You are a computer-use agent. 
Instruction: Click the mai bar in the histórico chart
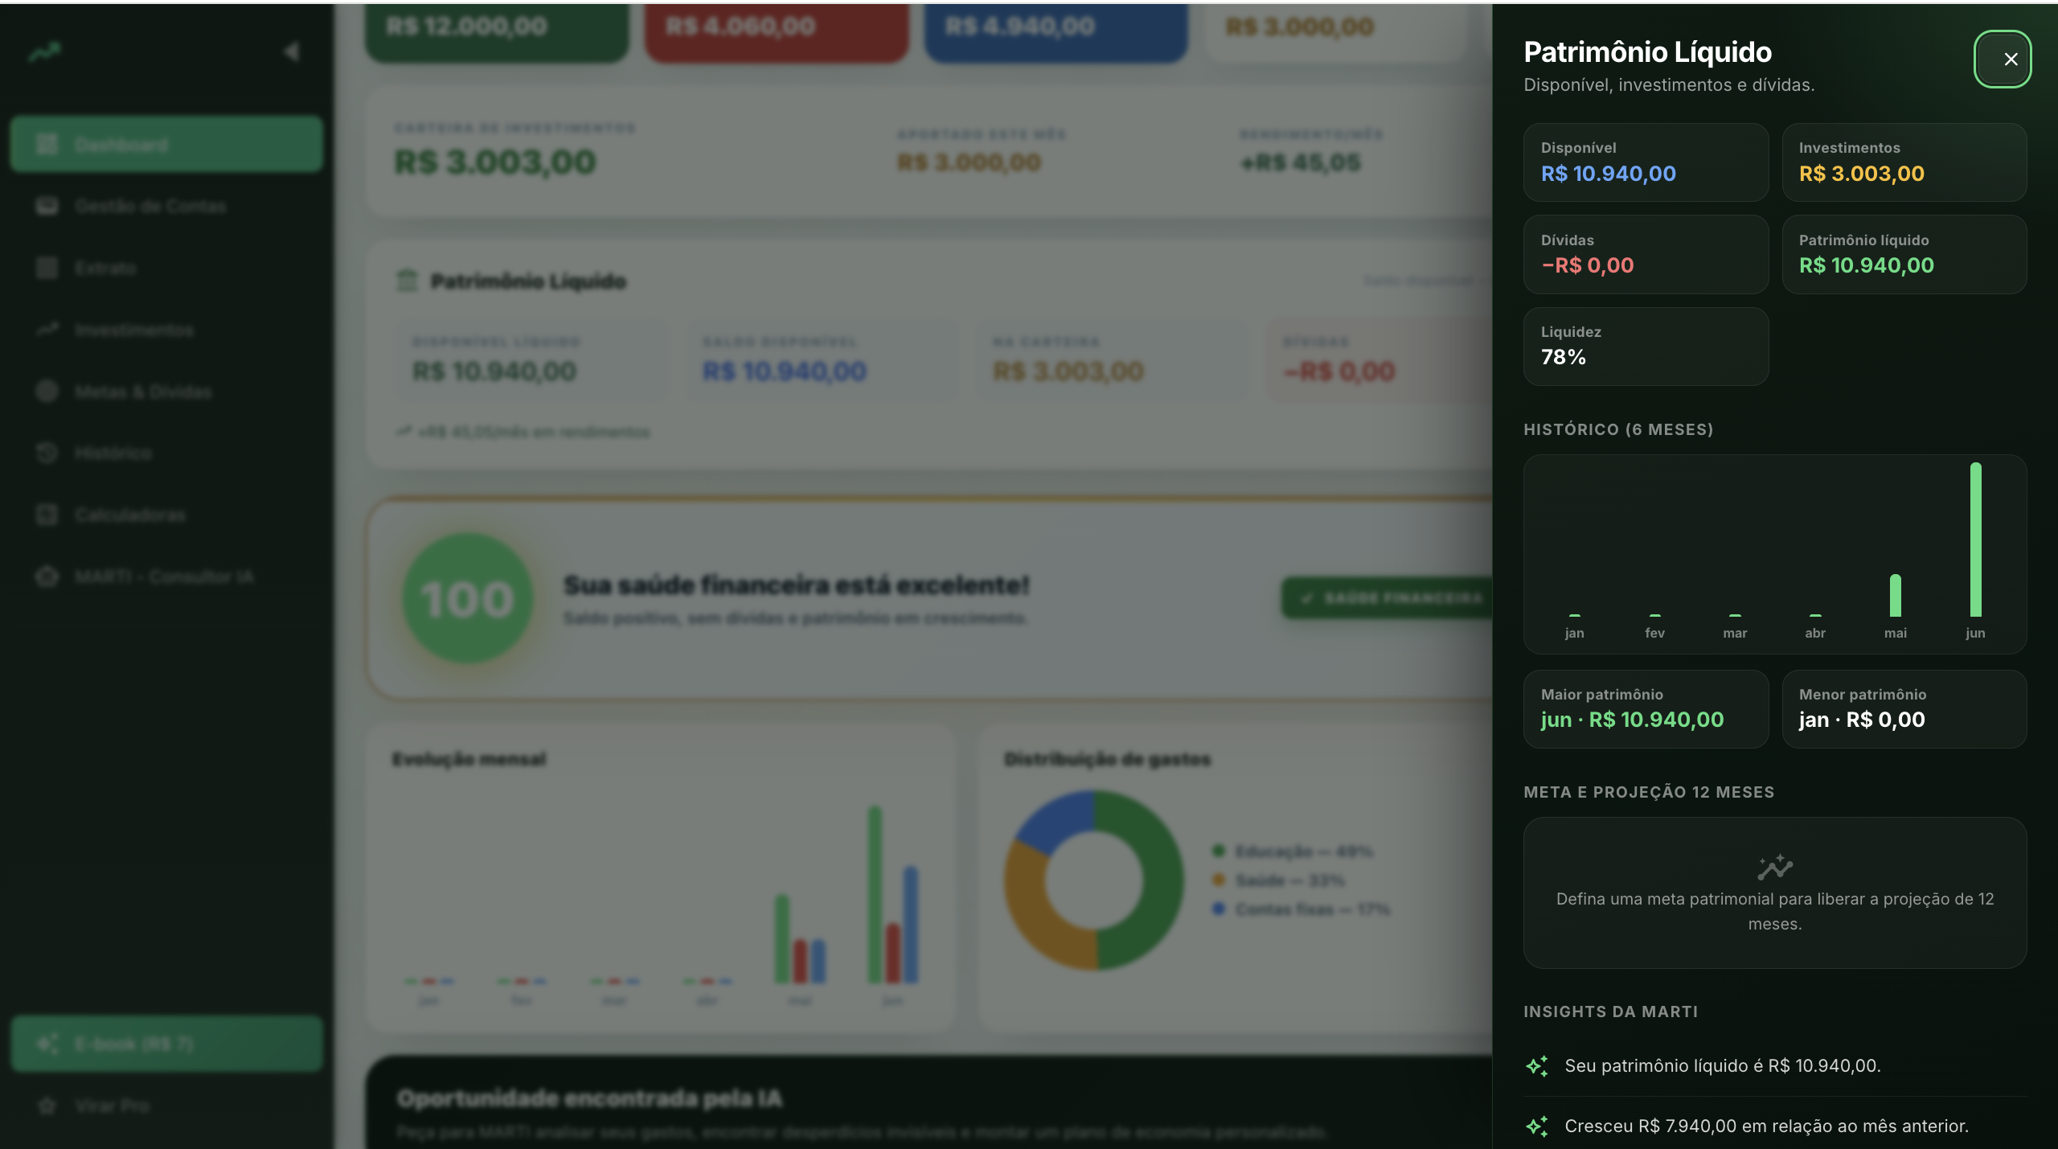click(x=1895, y=595)
